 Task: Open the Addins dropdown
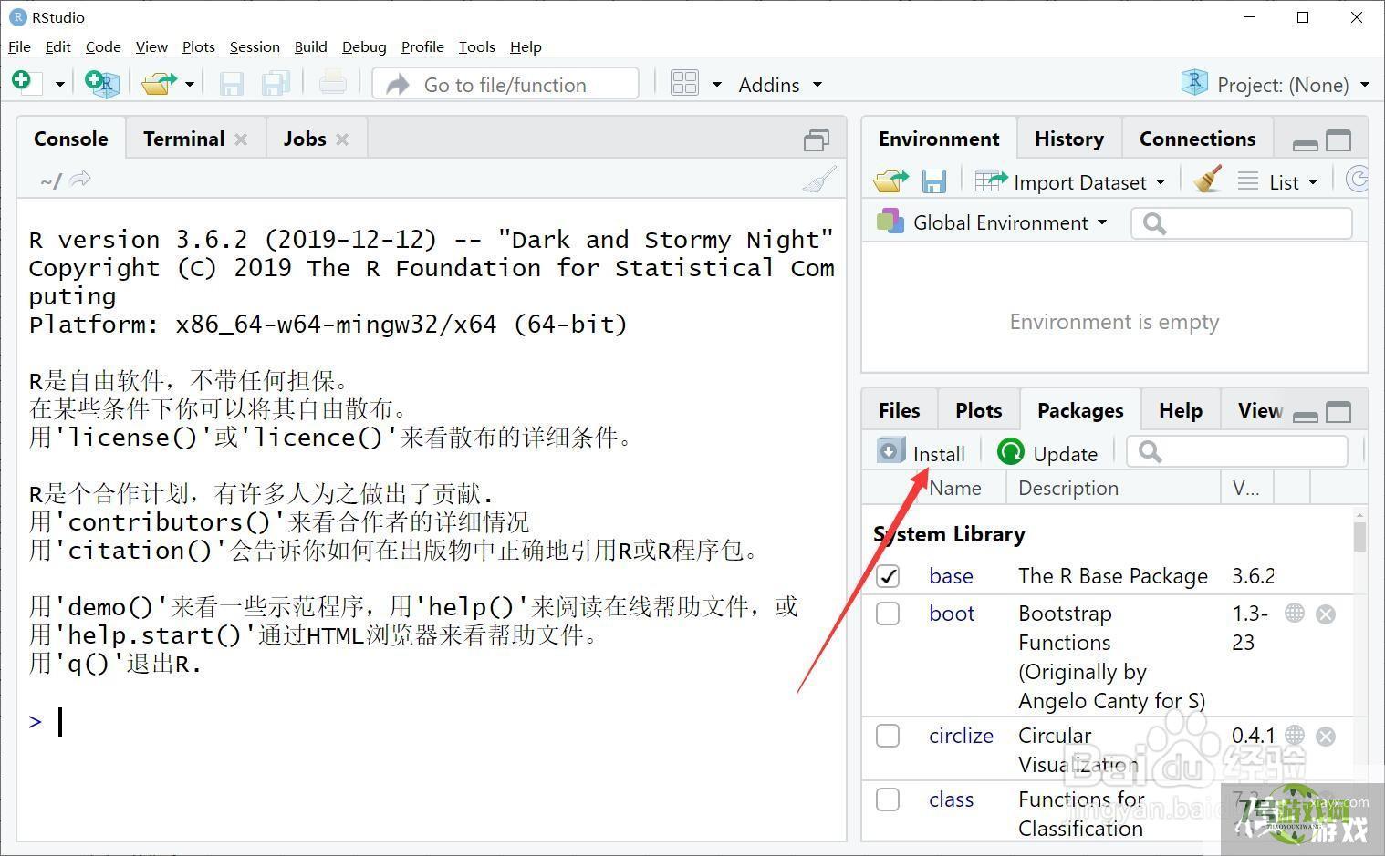click(780, 85)
